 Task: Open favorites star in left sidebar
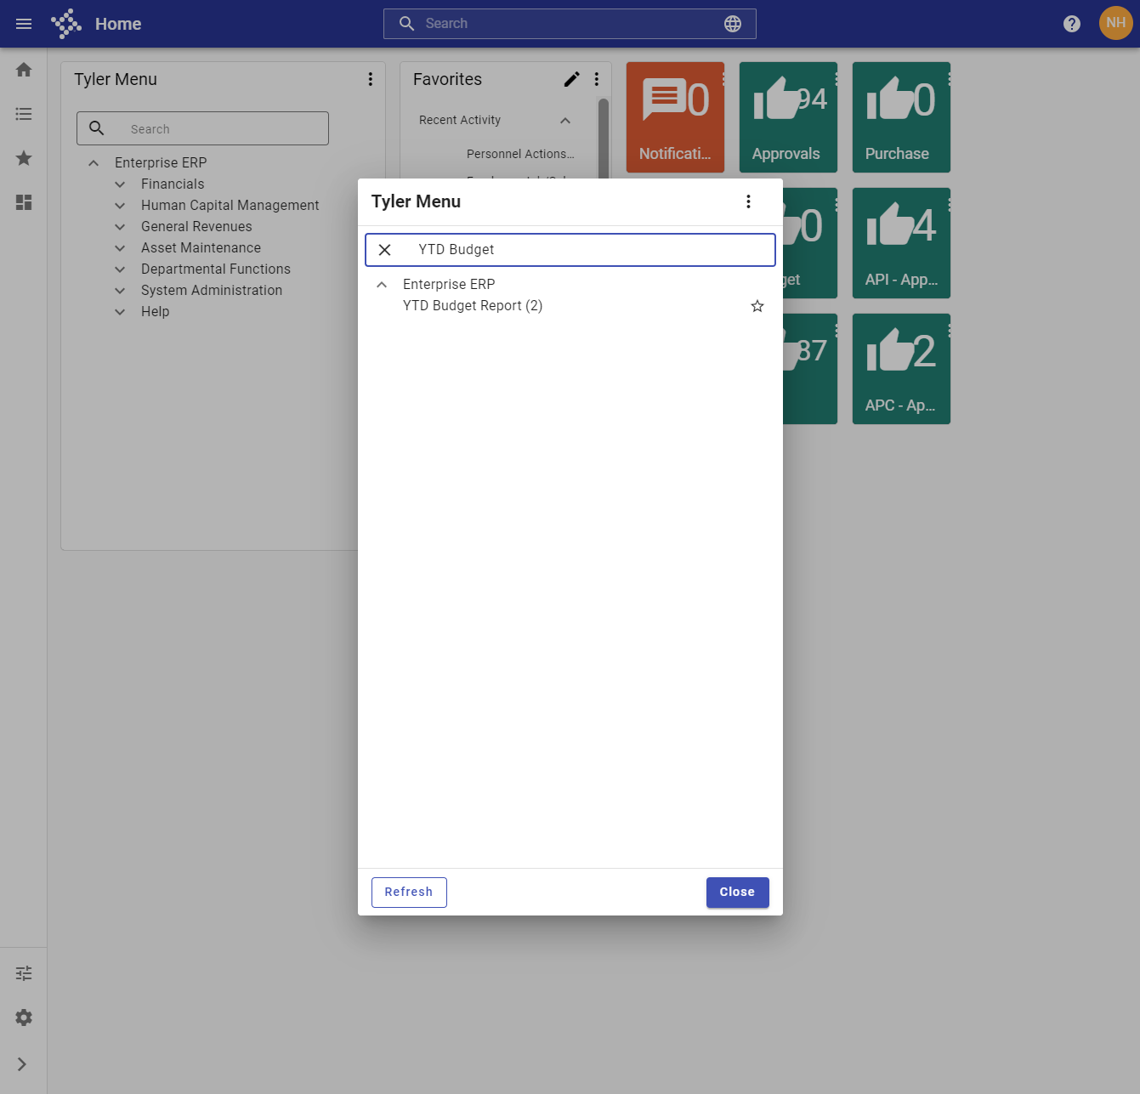click(24, 158)
